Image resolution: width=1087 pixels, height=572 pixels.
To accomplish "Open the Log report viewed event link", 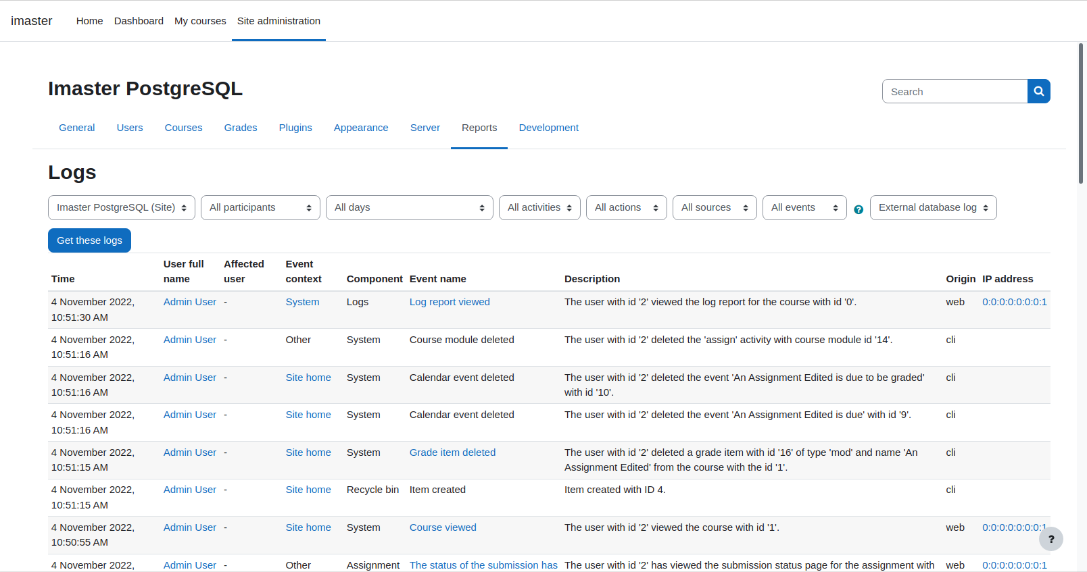I will pos(450,302).
